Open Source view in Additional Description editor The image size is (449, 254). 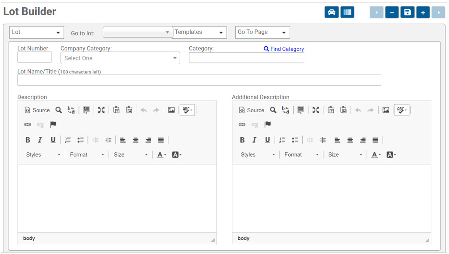point(252,110)
